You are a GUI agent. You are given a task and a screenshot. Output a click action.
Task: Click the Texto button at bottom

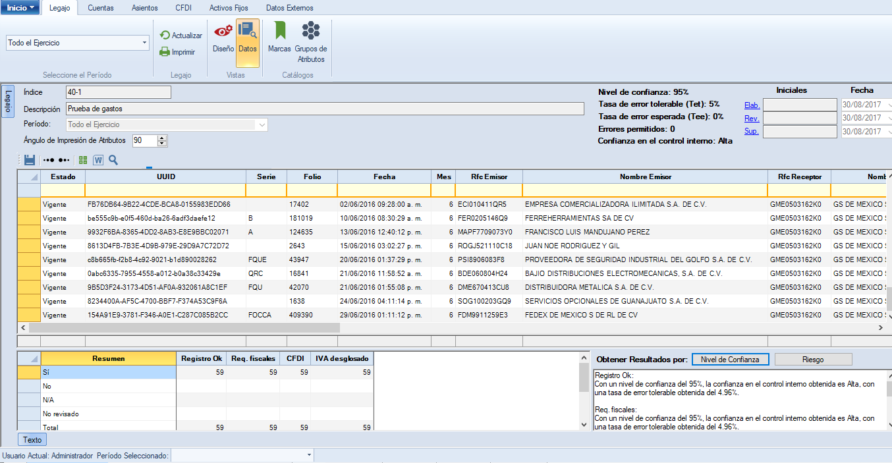coord(32,440)
